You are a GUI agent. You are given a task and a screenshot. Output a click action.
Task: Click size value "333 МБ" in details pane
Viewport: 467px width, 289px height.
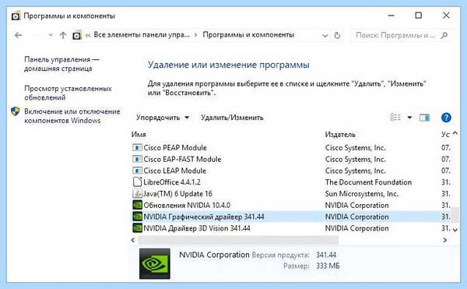click(x=328, y=266)
